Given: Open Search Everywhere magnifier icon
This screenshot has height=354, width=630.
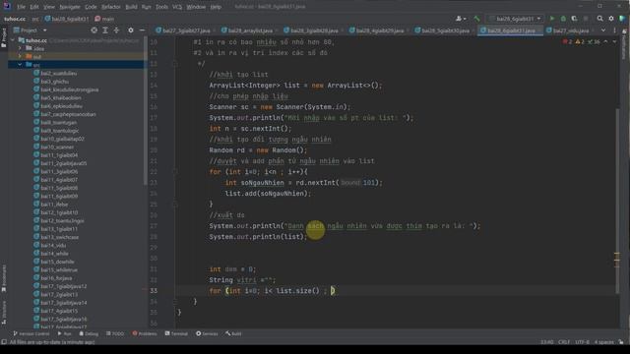Looking at the screenshot, I should [599, 19].
